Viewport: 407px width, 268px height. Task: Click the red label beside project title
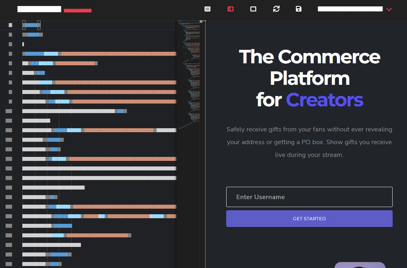click(x=77, y=10)
